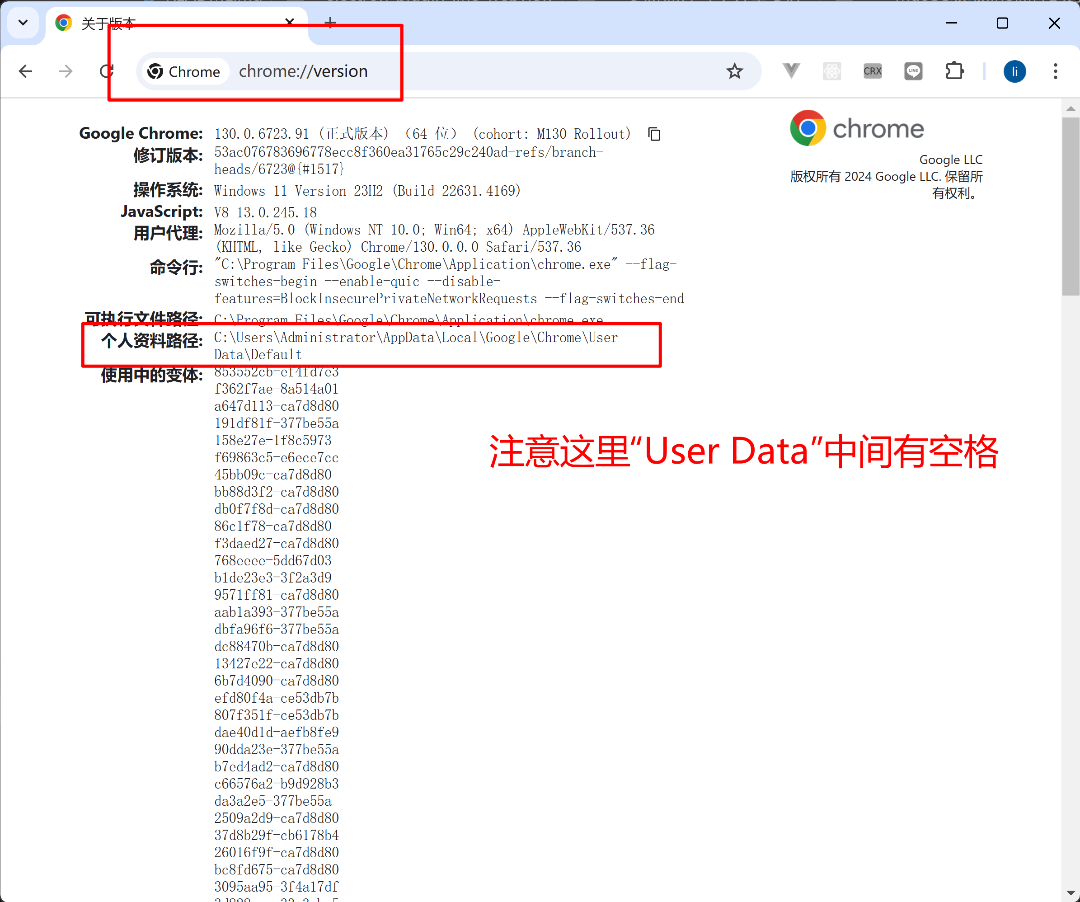1080x902 pixels.
Task: Click variation 37d8b29f-cb6178b4
Action: coord(276,836)
